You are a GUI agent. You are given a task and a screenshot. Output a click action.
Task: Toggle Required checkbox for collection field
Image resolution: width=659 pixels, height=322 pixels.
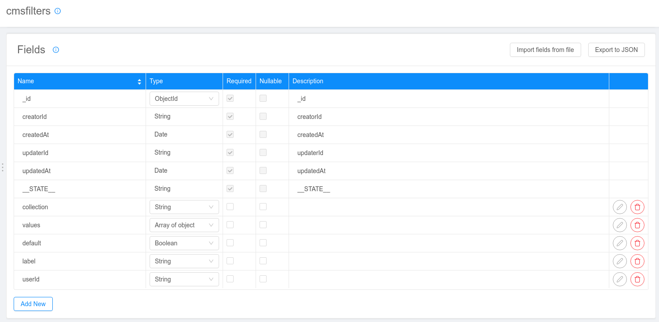pos(230,207)
